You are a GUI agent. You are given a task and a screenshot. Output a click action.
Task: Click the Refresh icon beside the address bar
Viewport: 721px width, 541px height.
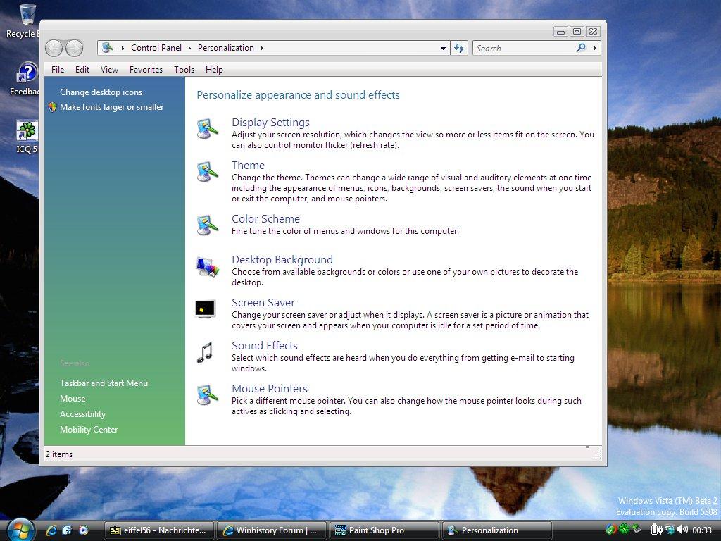(x=458, y=48)
